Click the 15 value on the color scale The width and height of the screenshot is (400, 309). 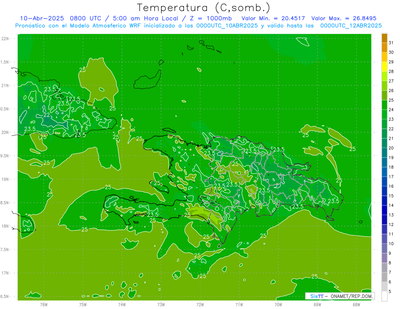coord(391,196)
